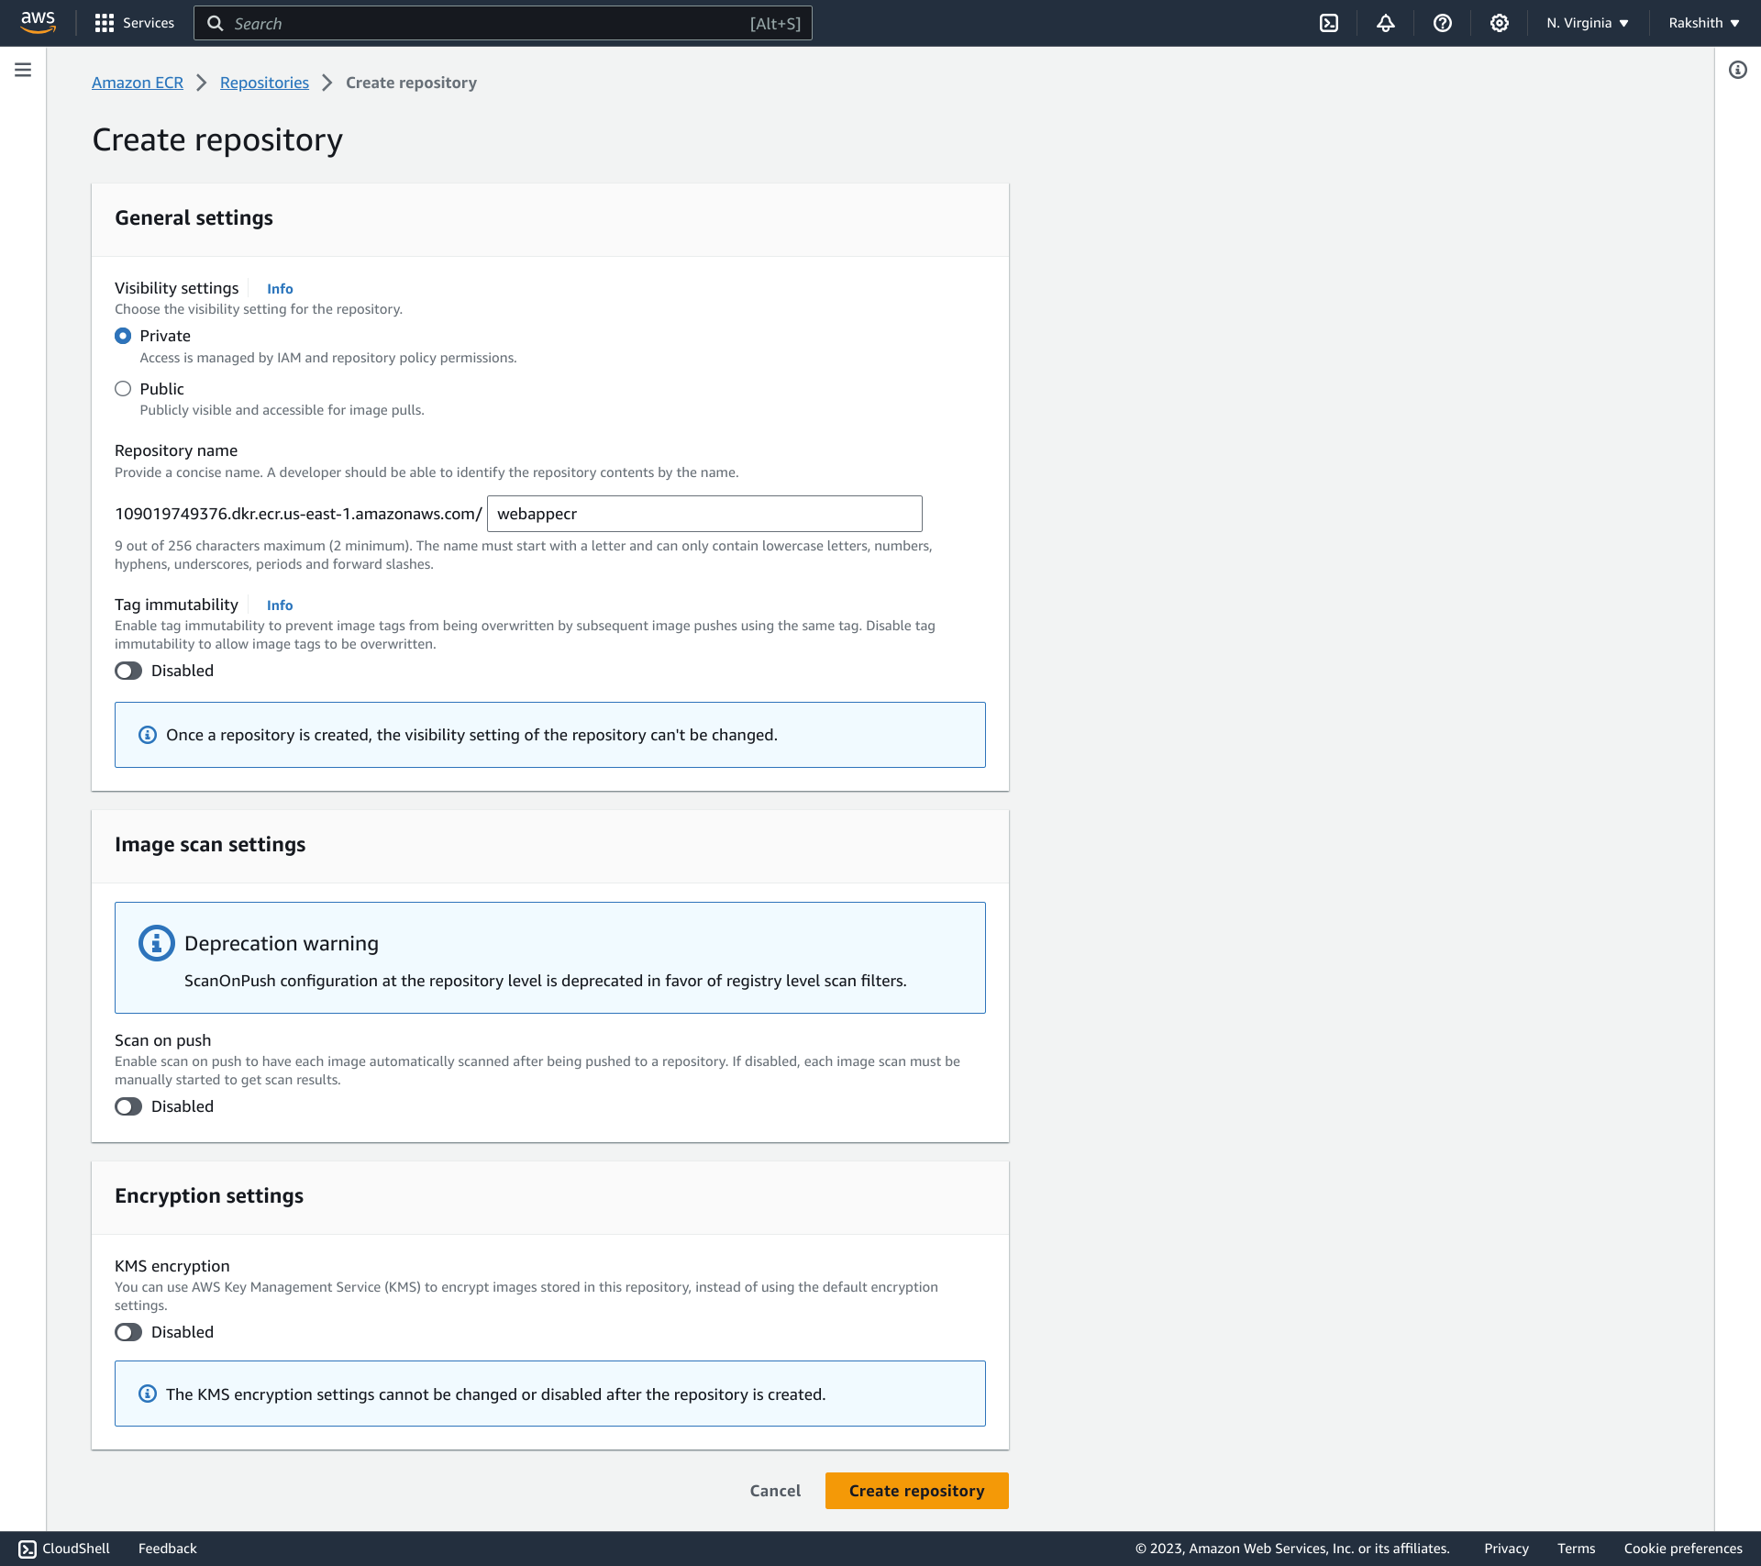Open the Rakshith account dropdown
The height and width of the screenshot is (1566, 1761).
(x=1703, y=23)
